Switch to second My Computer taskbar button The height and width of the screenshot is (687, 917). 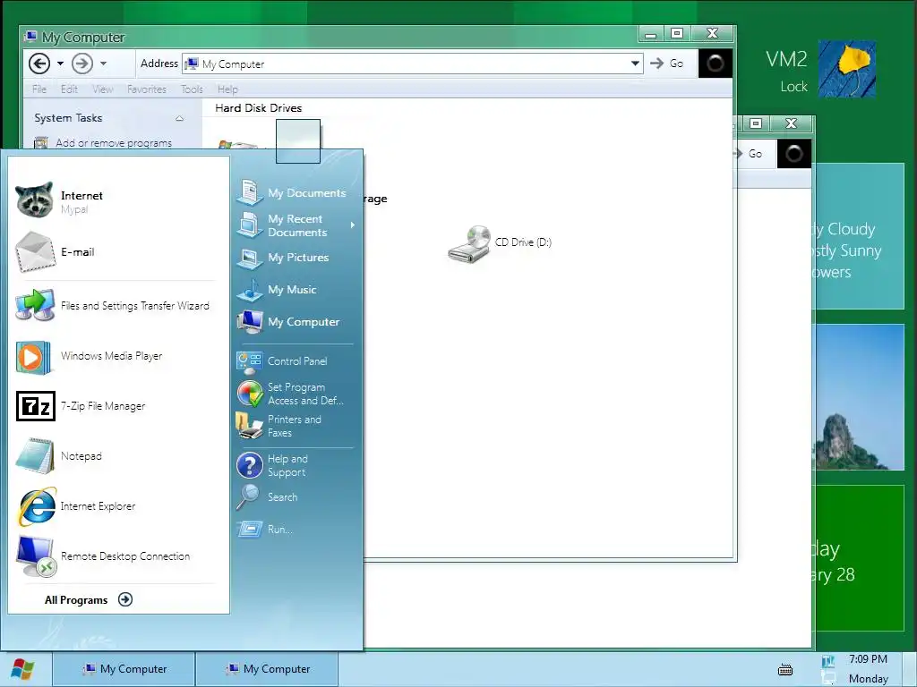point(267,669)
